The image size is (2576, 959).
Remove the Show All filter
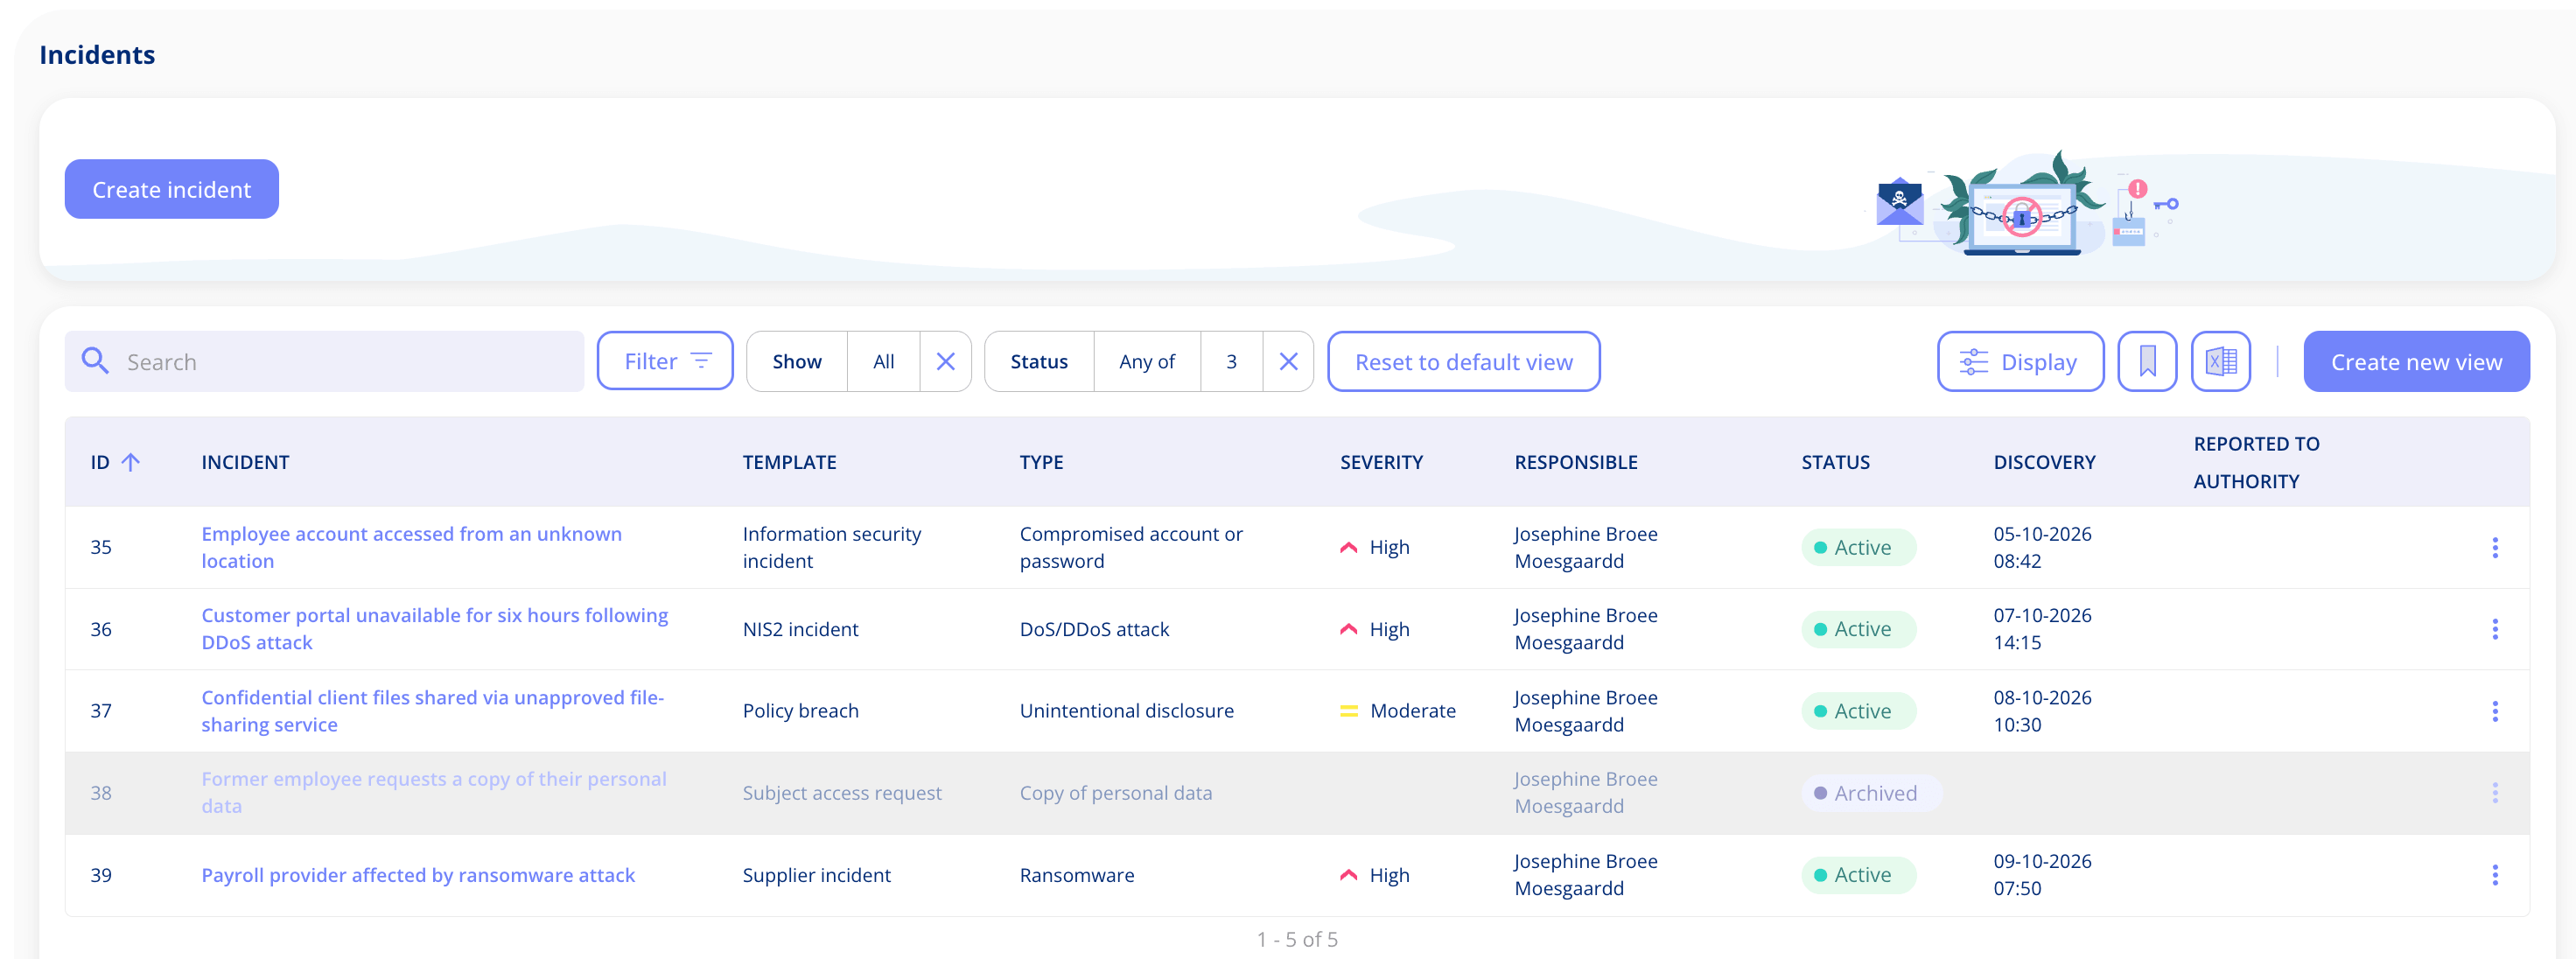coord(945,361)
